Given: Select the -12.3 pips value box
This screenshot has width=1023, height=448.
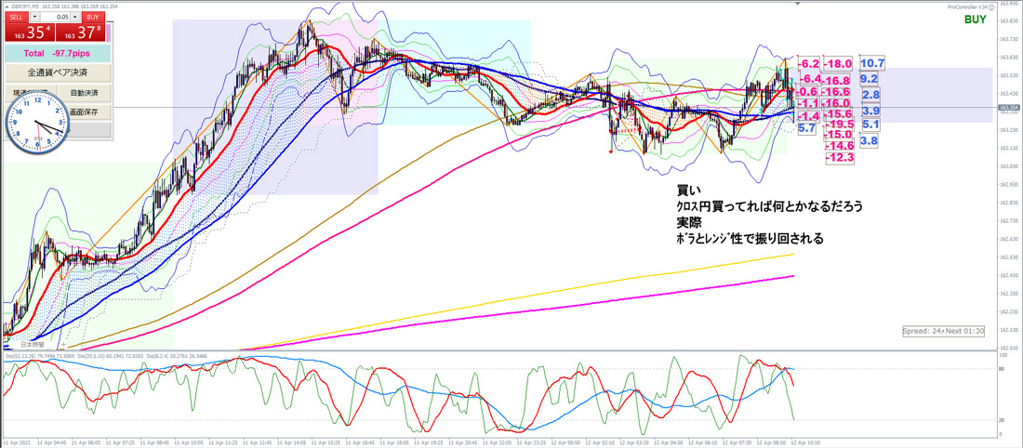Looking at the screenshot, I should (839, 158).
